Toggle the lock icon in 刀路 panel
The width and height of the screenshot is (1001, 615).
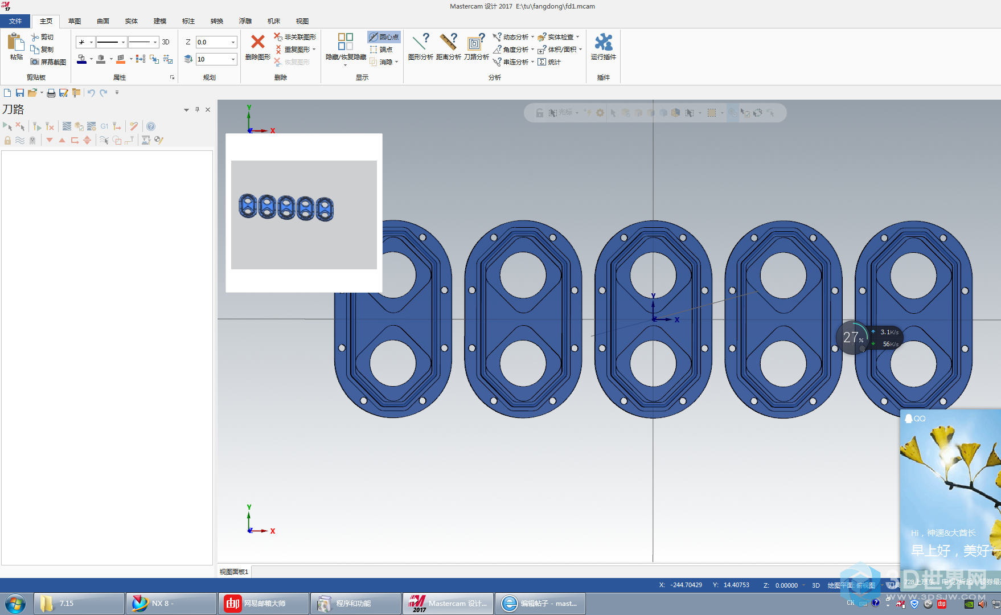[7, 140]
